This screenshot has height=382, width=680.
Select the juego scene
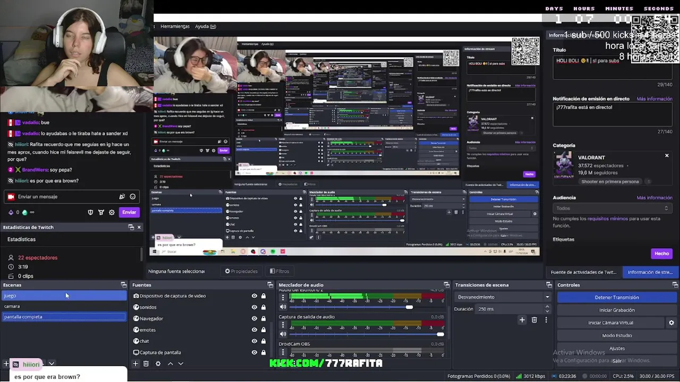pyautogui.click(x=64, y=296)
